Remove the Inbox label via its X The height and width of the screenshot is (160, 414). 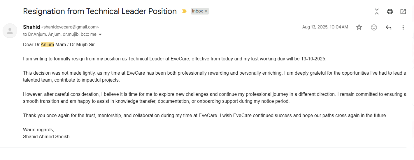point(206,11)
